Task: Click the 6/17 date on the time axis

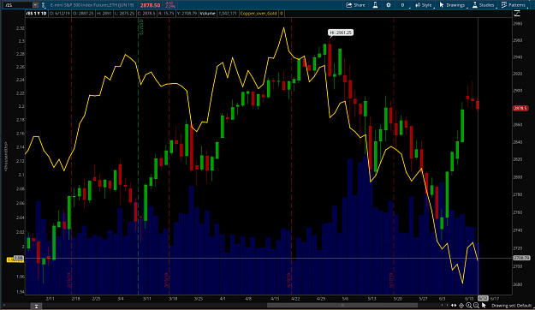Action: (495, 299)
